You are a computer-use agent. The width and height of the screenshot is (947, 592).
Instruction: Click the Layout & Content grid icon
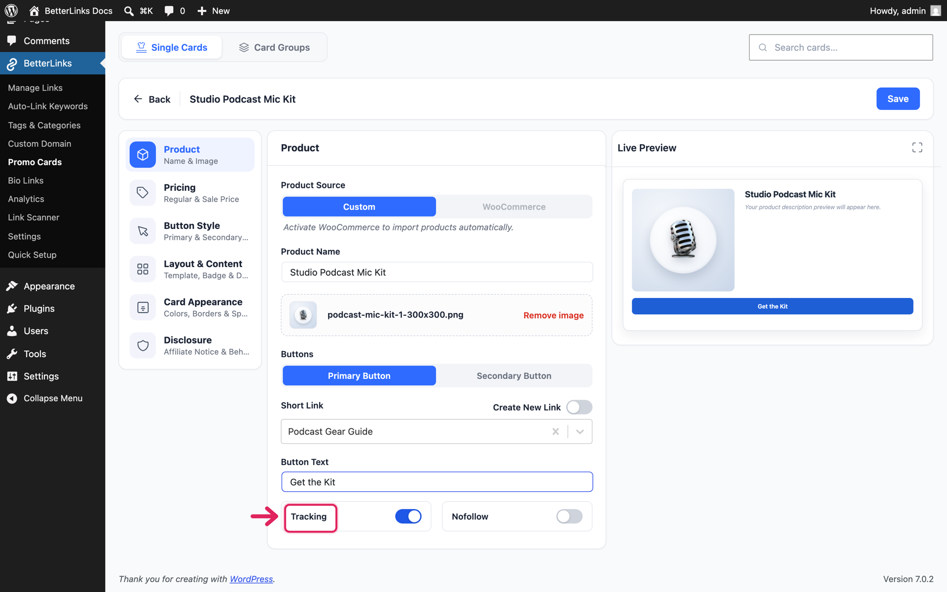pyautogui.click(x=143, y=269)
